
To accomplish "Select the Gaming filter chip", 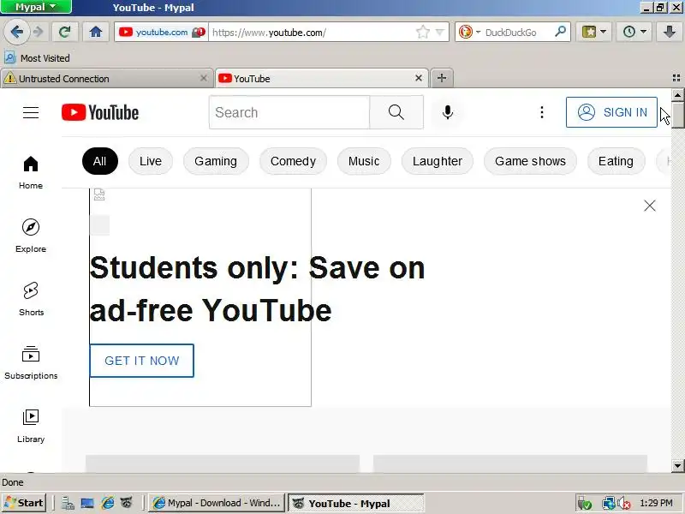I will tap(216, 161).
